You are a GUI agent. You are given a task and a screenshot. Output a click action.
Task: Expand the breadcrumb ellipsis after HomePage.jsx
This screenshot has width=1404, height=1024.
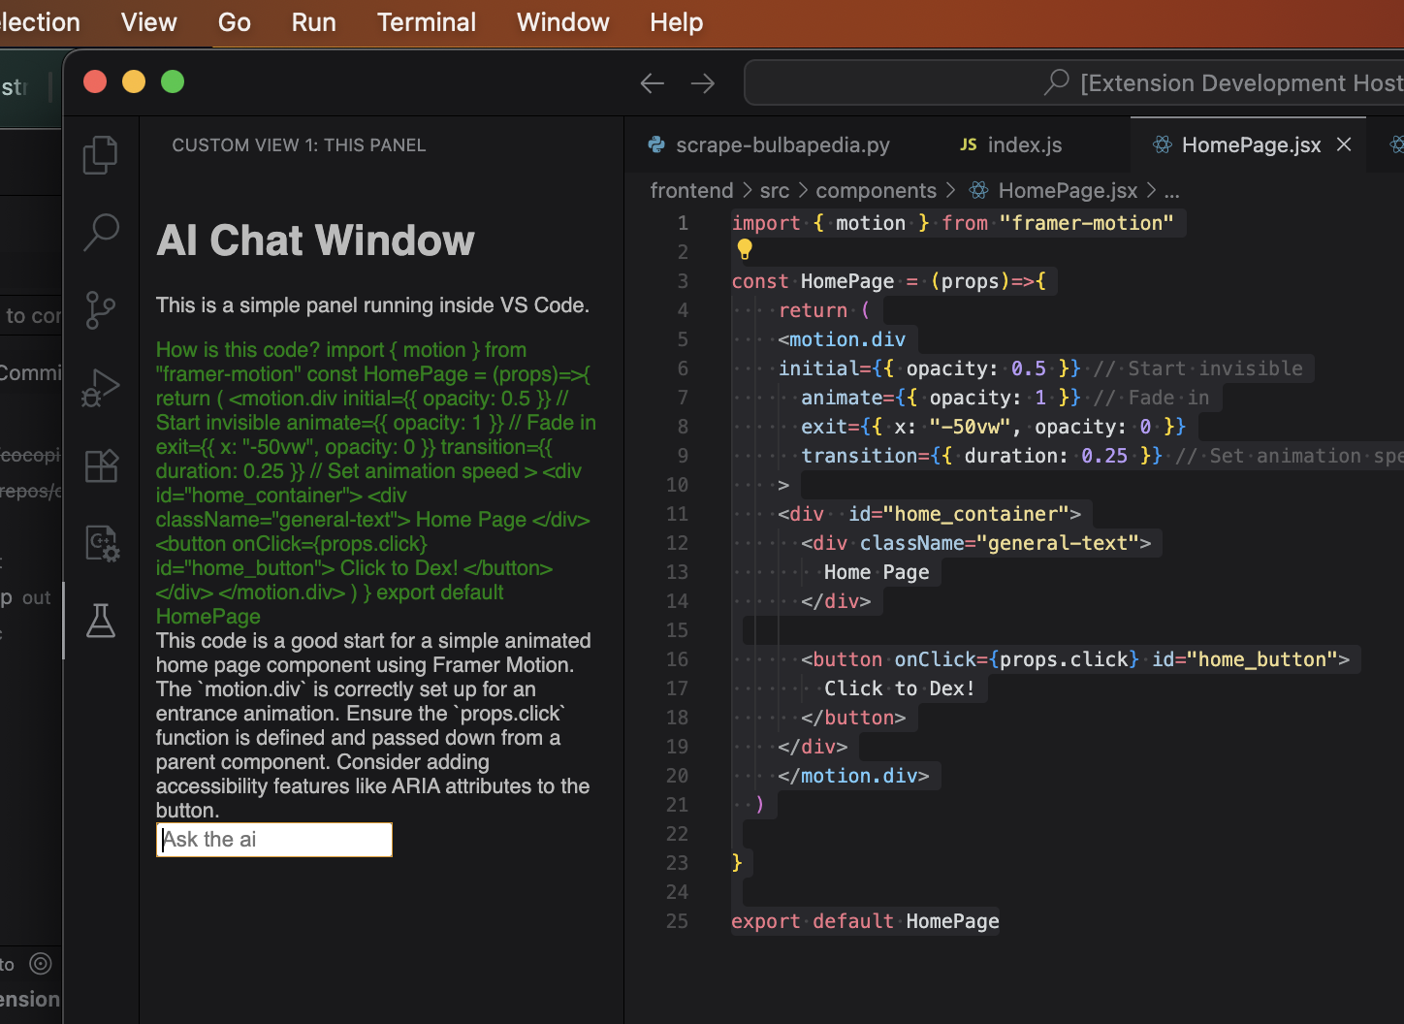point(1171,191)
